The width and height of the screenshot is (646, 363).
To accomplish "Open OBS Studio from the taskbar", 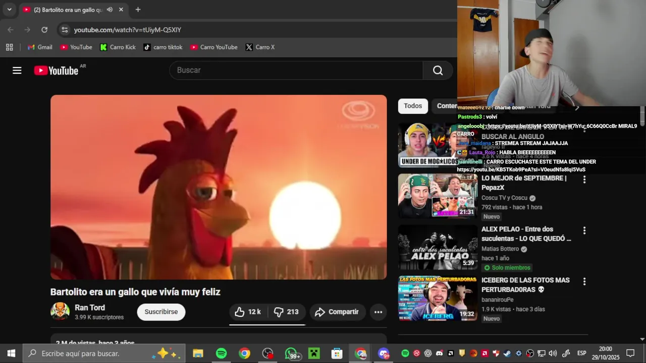I will [x=267, y=353].
